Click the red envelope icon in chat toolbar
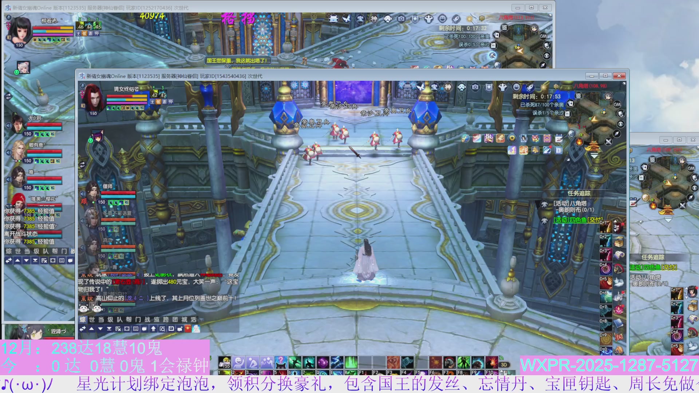Viewport: 699px width, 393px height. coord(188,329)
